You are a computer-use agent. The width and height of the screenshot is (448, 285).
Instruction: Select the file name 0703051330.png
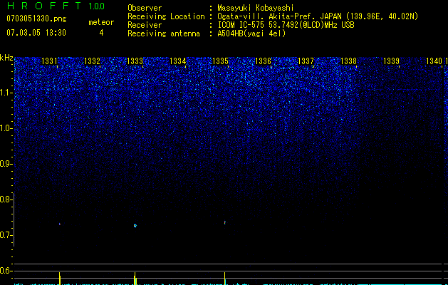(36, 19)
